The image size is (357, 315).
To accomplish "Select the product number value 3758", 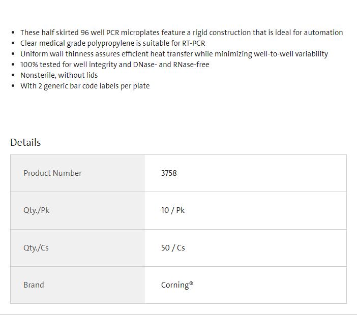I will (169, 173).
